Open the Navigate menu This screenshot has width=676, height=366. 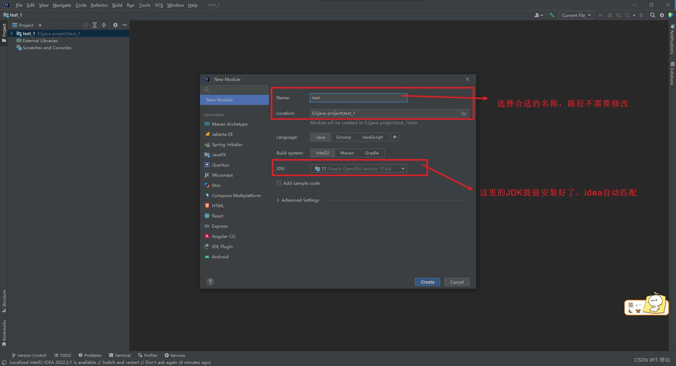(62, 5)
